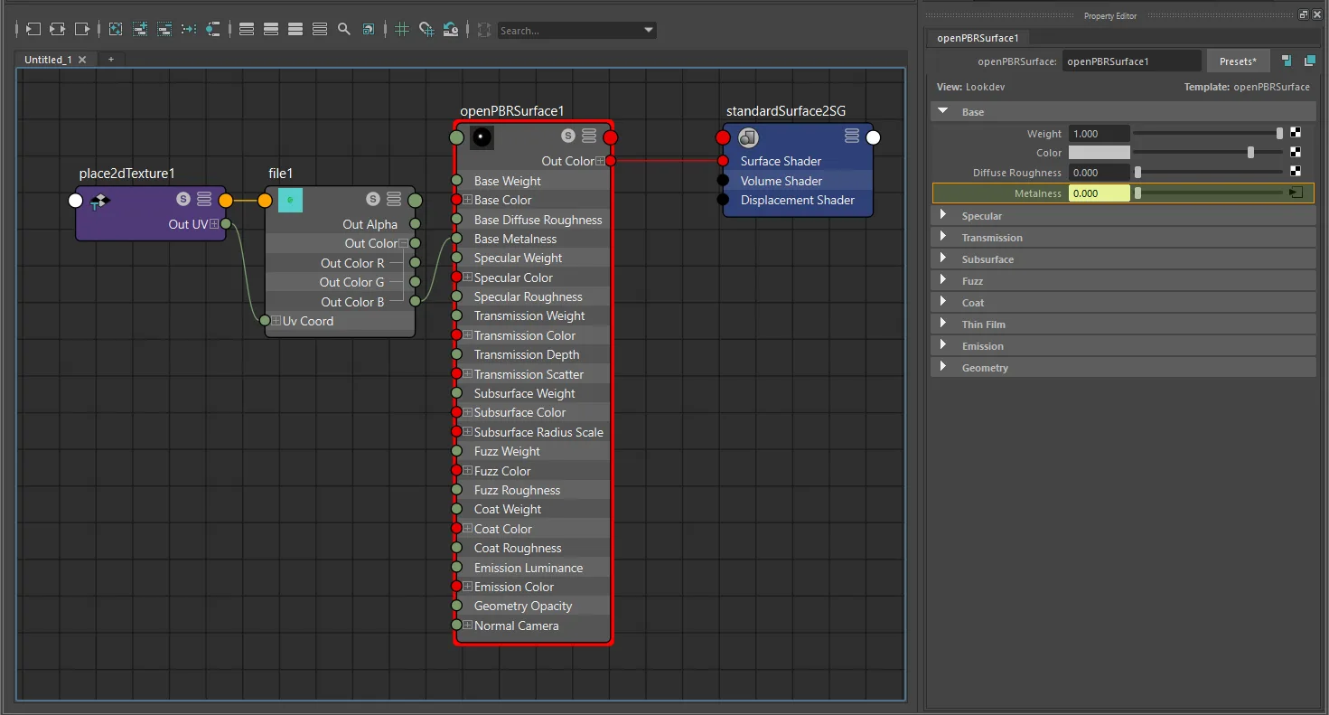
Task: Expand the Fuzz section
Action: point(943,280)
